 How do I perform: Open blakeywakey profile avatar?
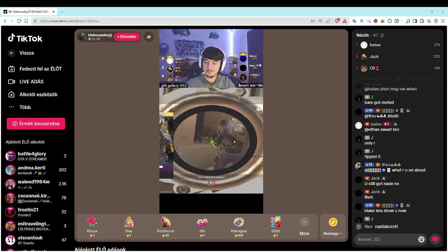82,37
